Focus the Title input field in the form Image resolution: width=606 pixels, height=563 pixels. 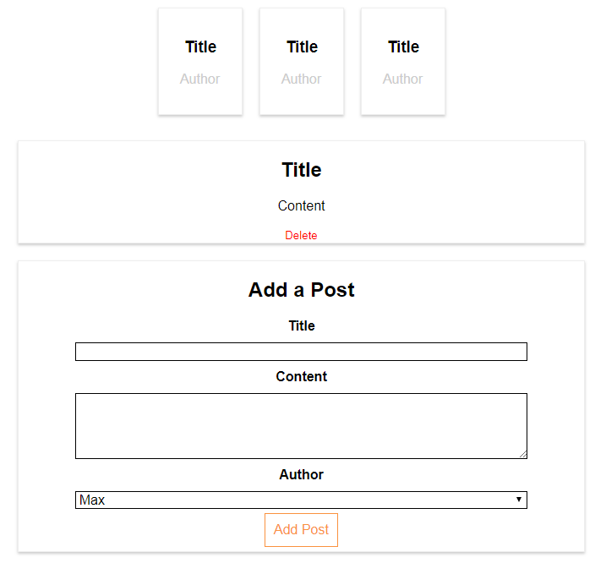pos(301,352)
